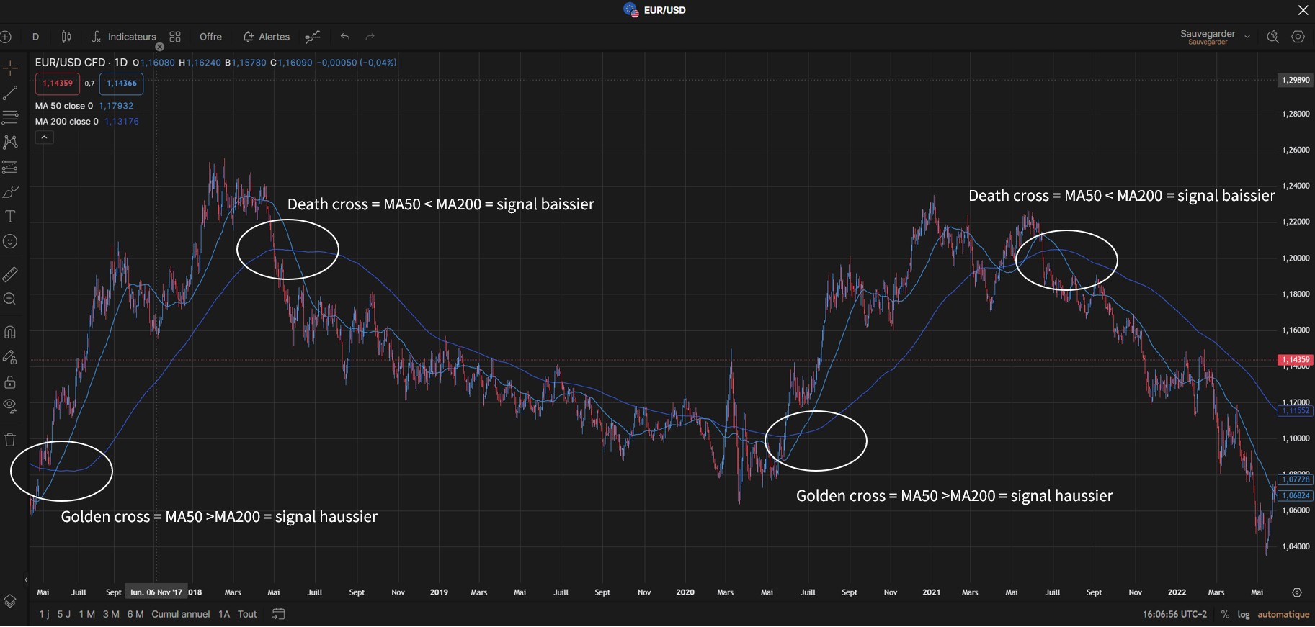Set date range to 1A

[224, 614]
